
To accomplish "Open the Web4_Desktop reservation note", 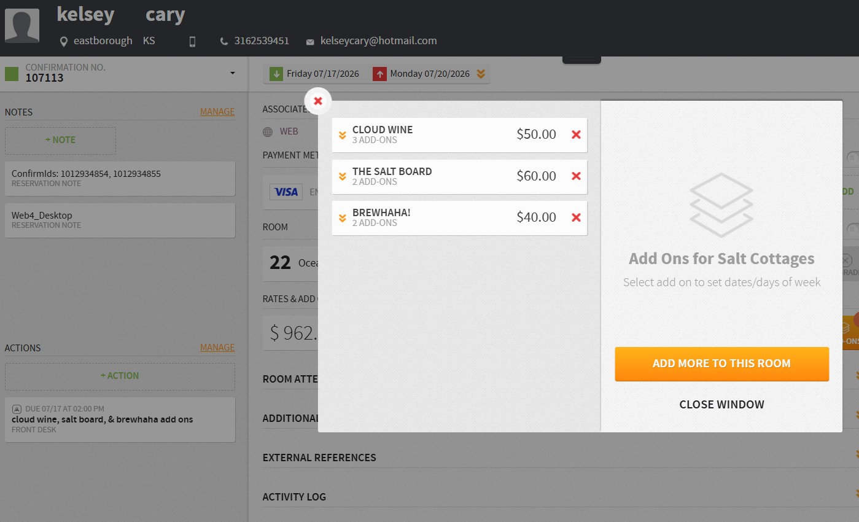I will (120, 220).
